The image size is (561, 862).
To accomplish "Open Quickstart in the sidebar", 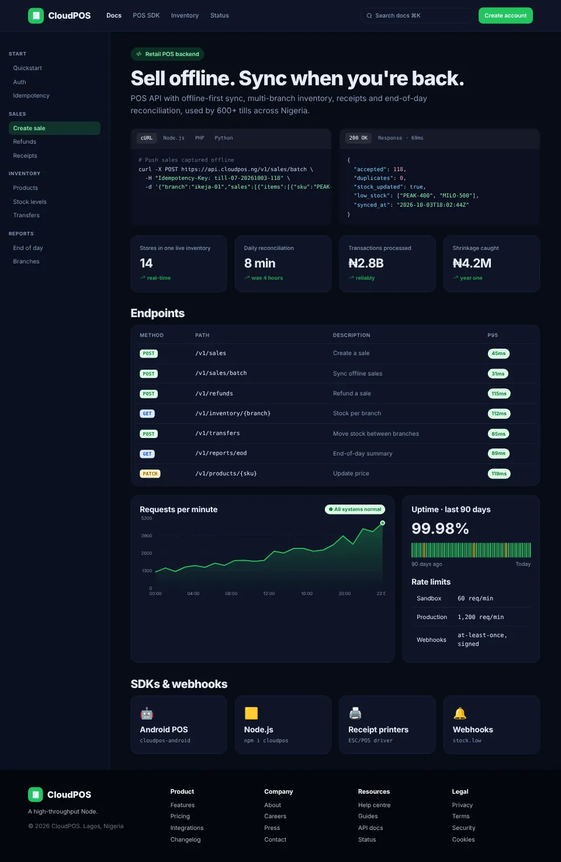I will coord(54,68).
